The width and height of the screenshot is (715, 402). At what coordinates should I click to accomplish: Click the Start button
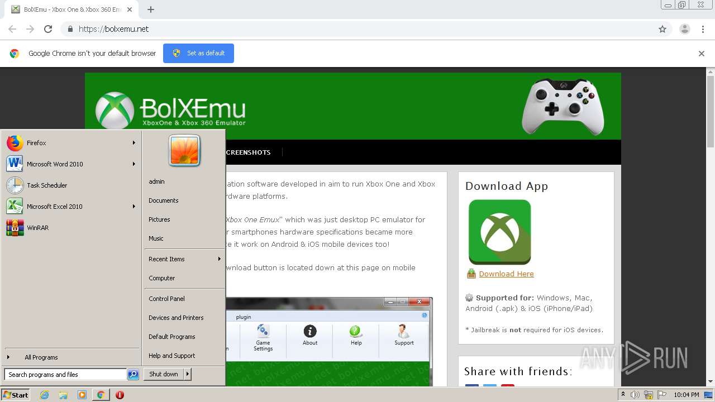pos(16,395)
